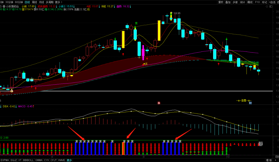Click the MACD: -0.45 label
279x162 pixels.
coord(25,106)
